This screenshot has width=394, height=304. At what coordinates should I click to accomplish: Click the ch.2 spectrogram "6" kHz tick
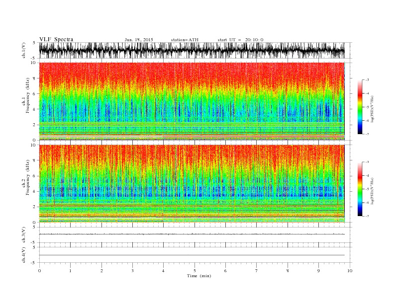(x=35, y=176)
